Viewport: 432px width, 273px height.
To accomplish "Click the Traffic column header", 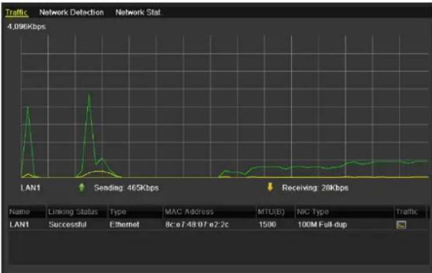I will [410, 211].
